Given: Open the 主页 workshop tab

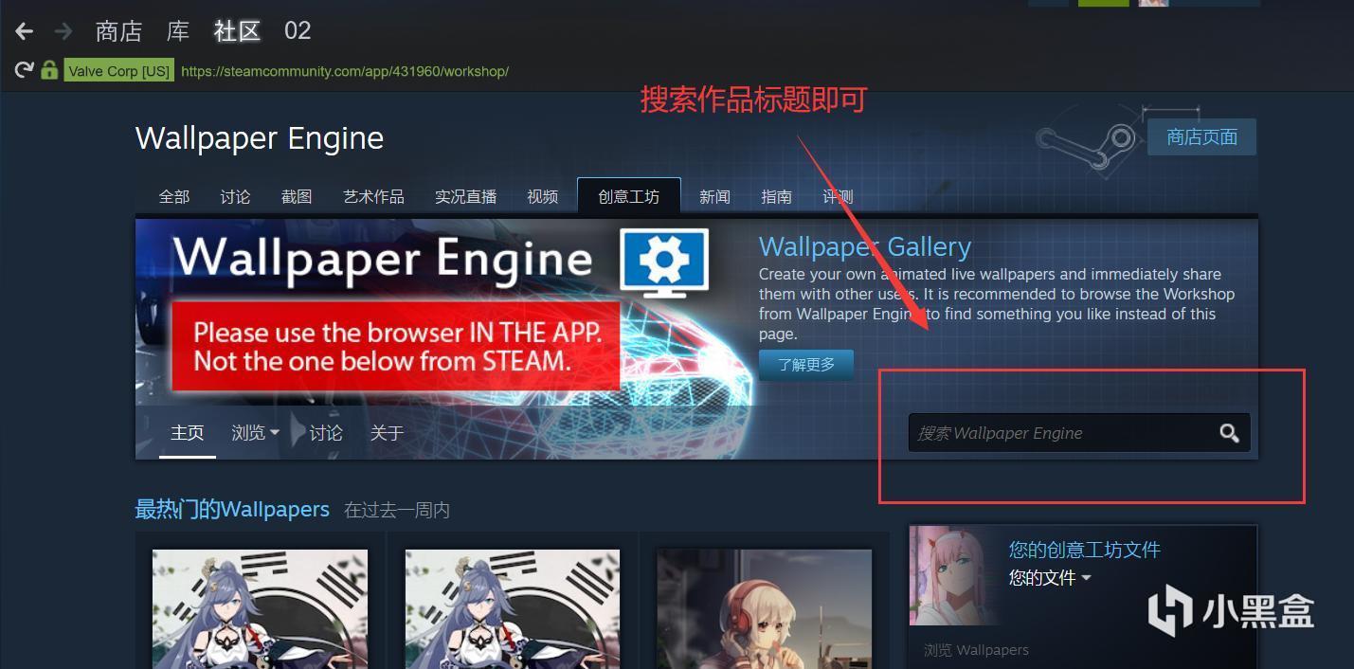Looking at the screenshot, I should pyautogui.click(x=187, y=433).
